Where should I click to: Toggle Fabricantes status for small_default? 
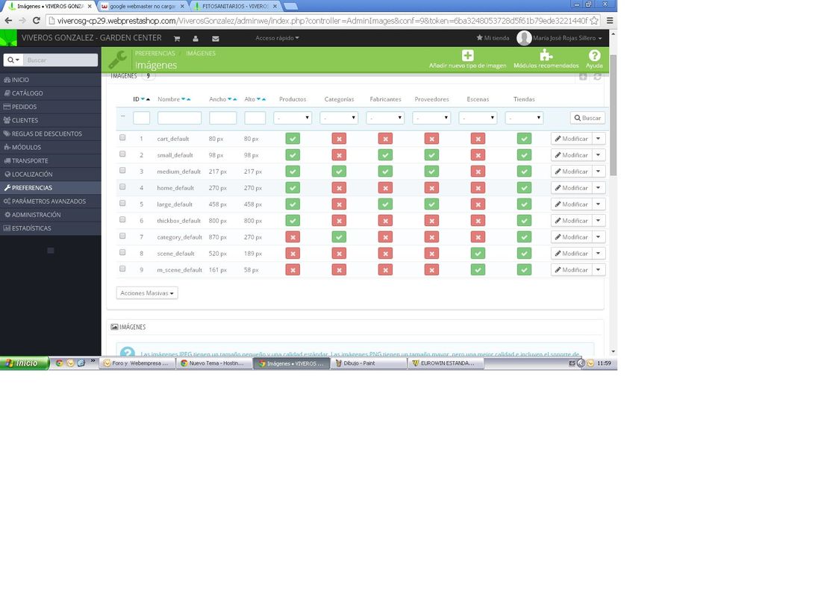coord(385,155)
